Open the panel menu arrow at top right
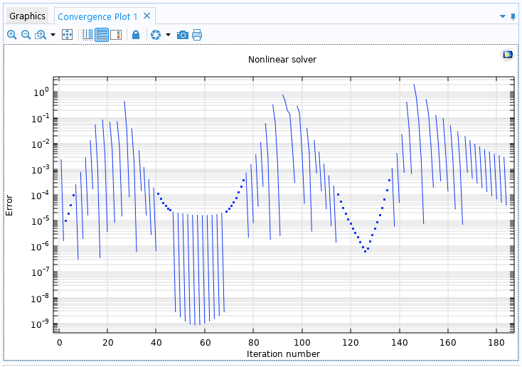 (x=503, y=16)
